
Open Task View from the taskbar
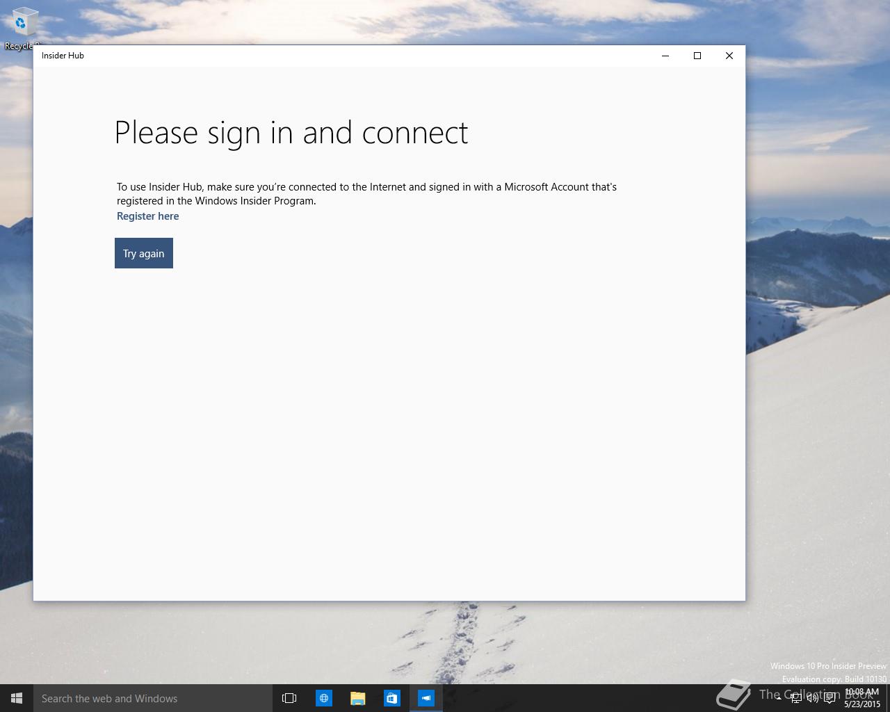289,698
